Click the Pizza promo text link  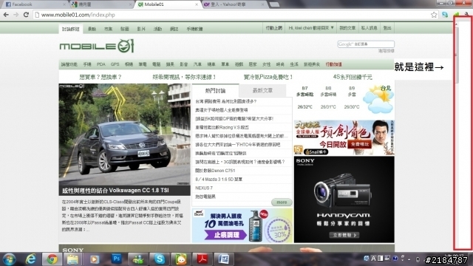point(268,77)
